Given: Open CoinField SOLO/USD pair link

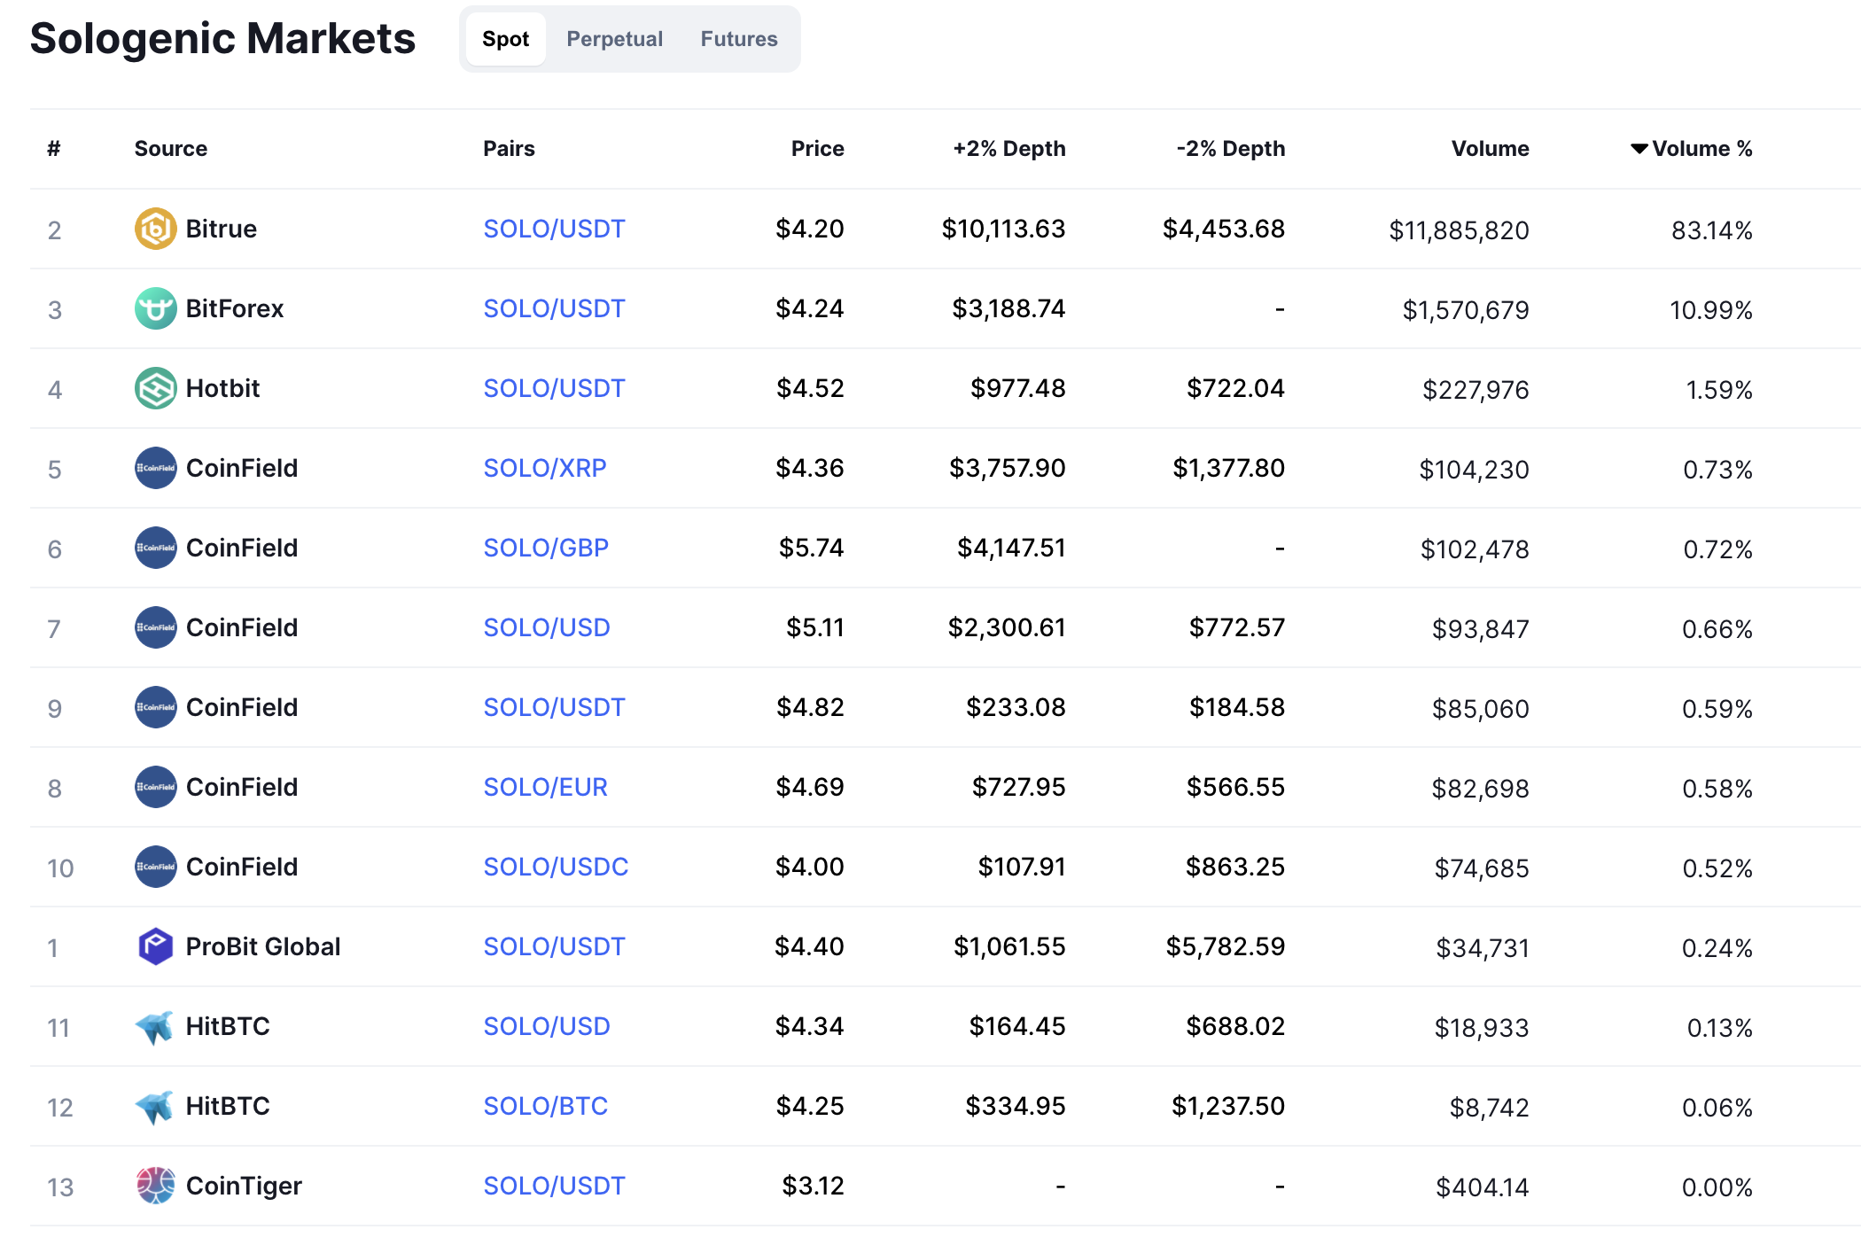Looking at the screenshot, I should tap(547, 627).
